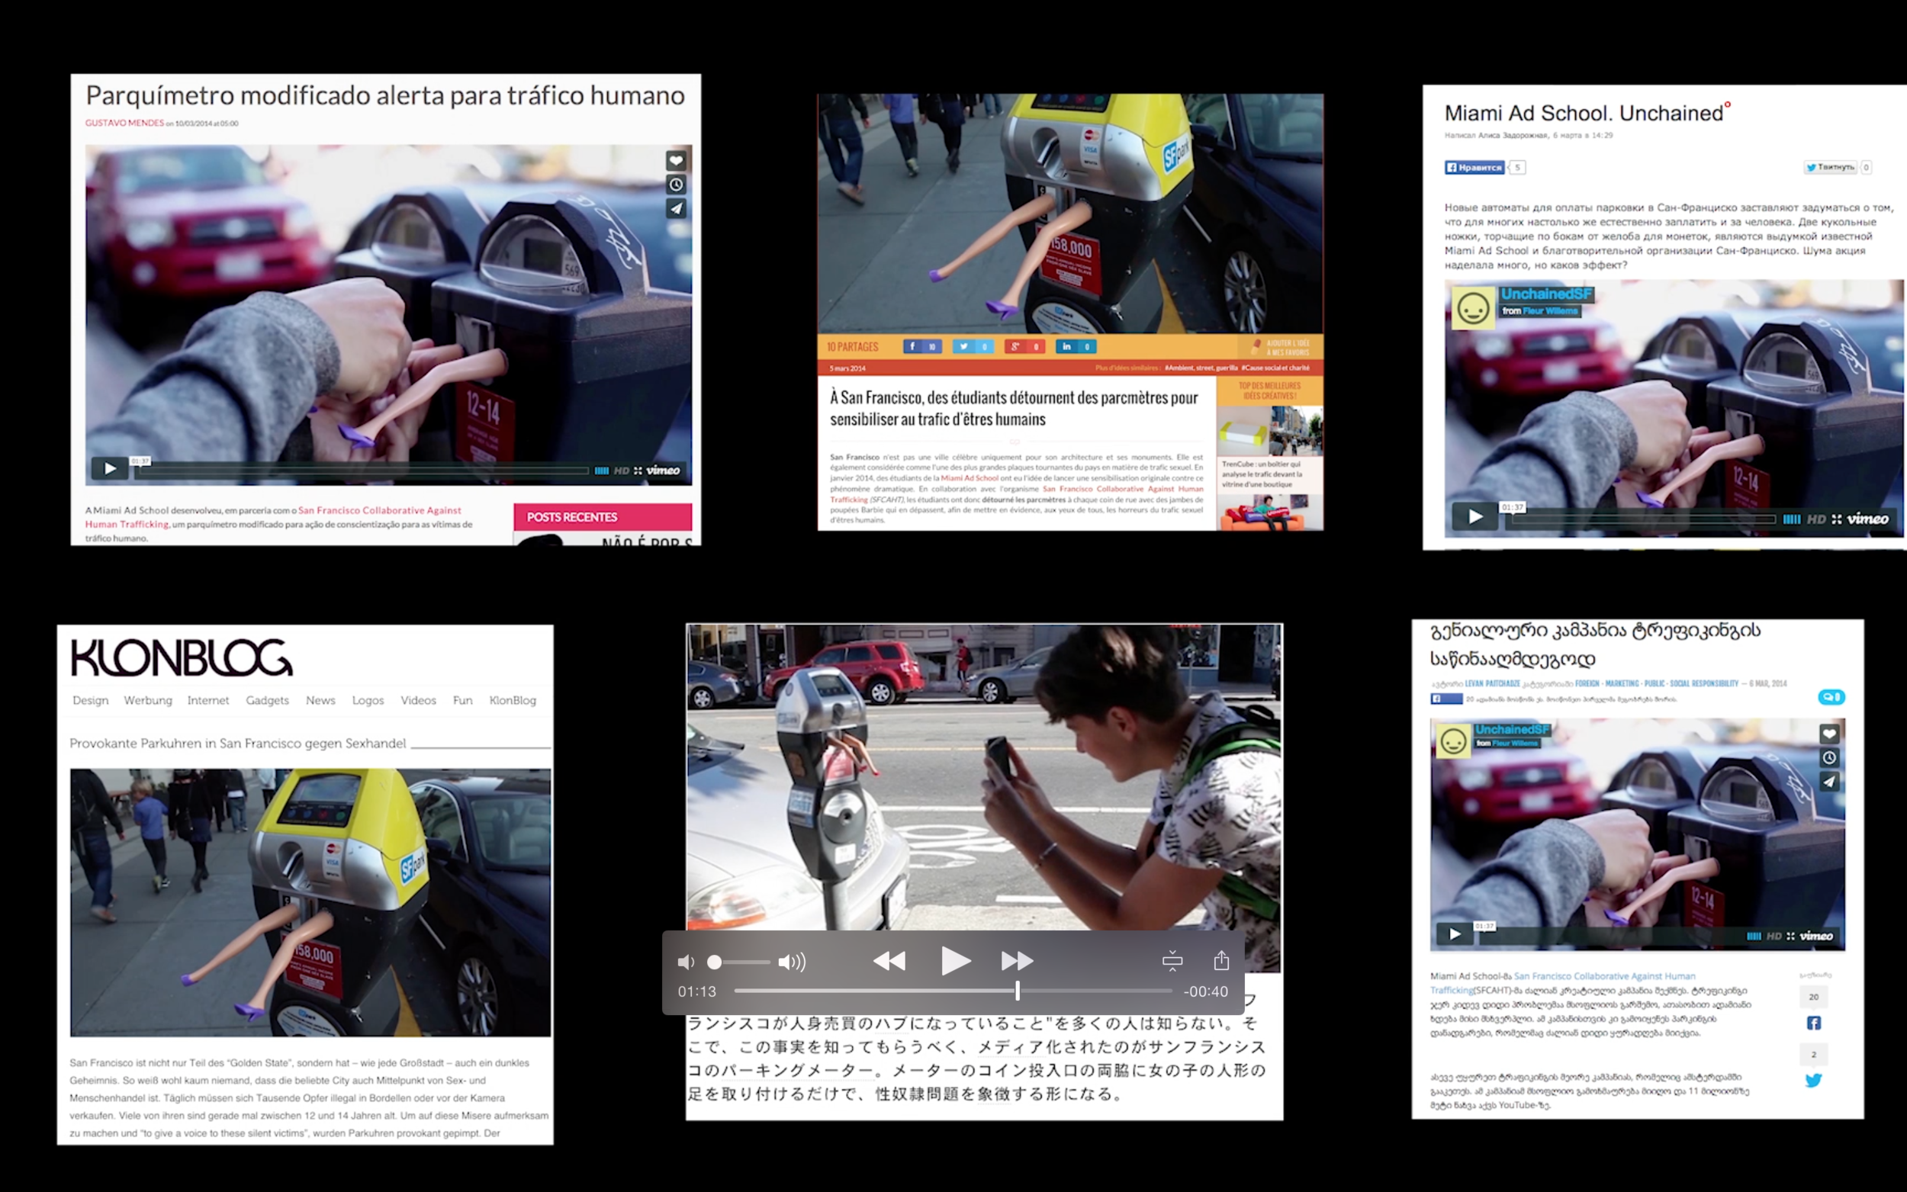Share the French article on Google Plus
This screenshot has height=1192, width=1907.
(1025, 346)
